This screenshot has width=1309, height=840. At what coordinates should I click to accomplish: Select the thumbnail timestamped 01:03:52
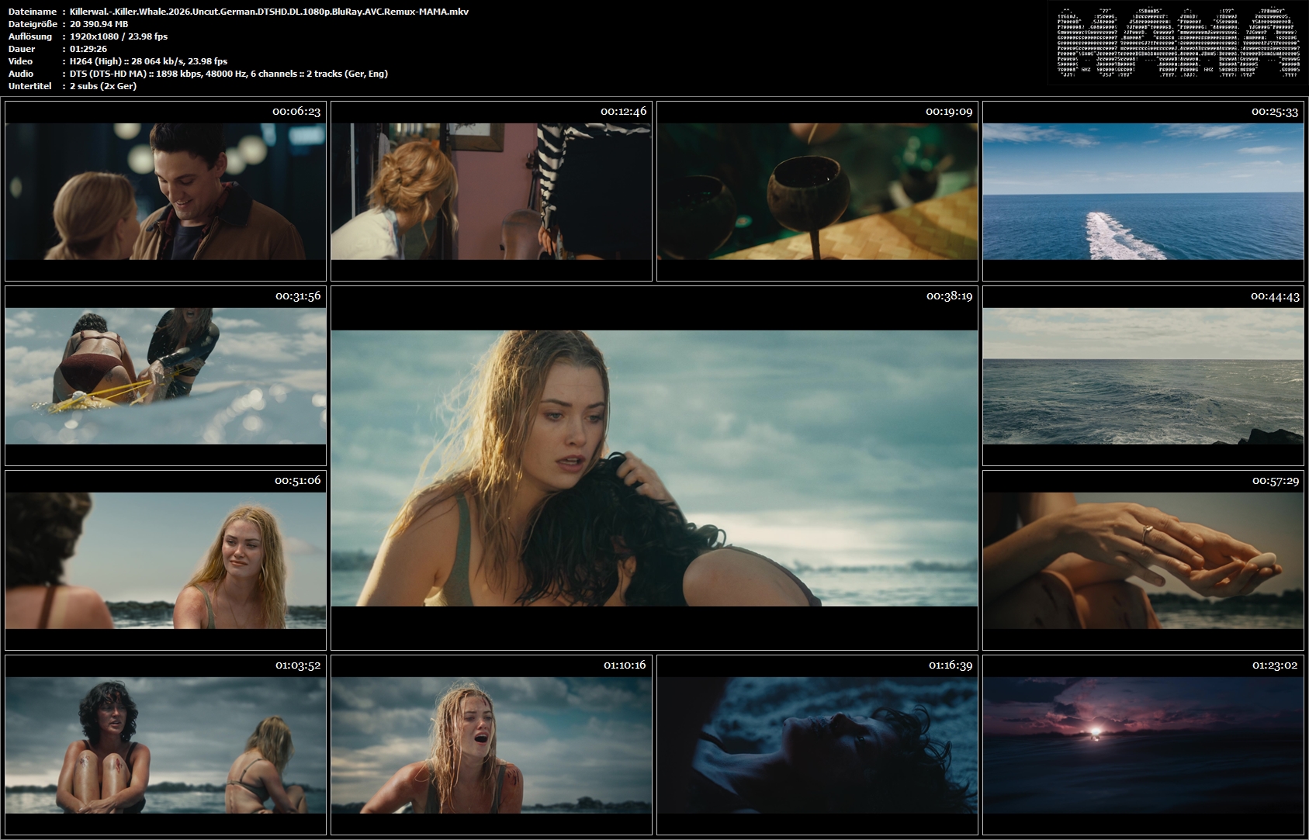[165, 745]
